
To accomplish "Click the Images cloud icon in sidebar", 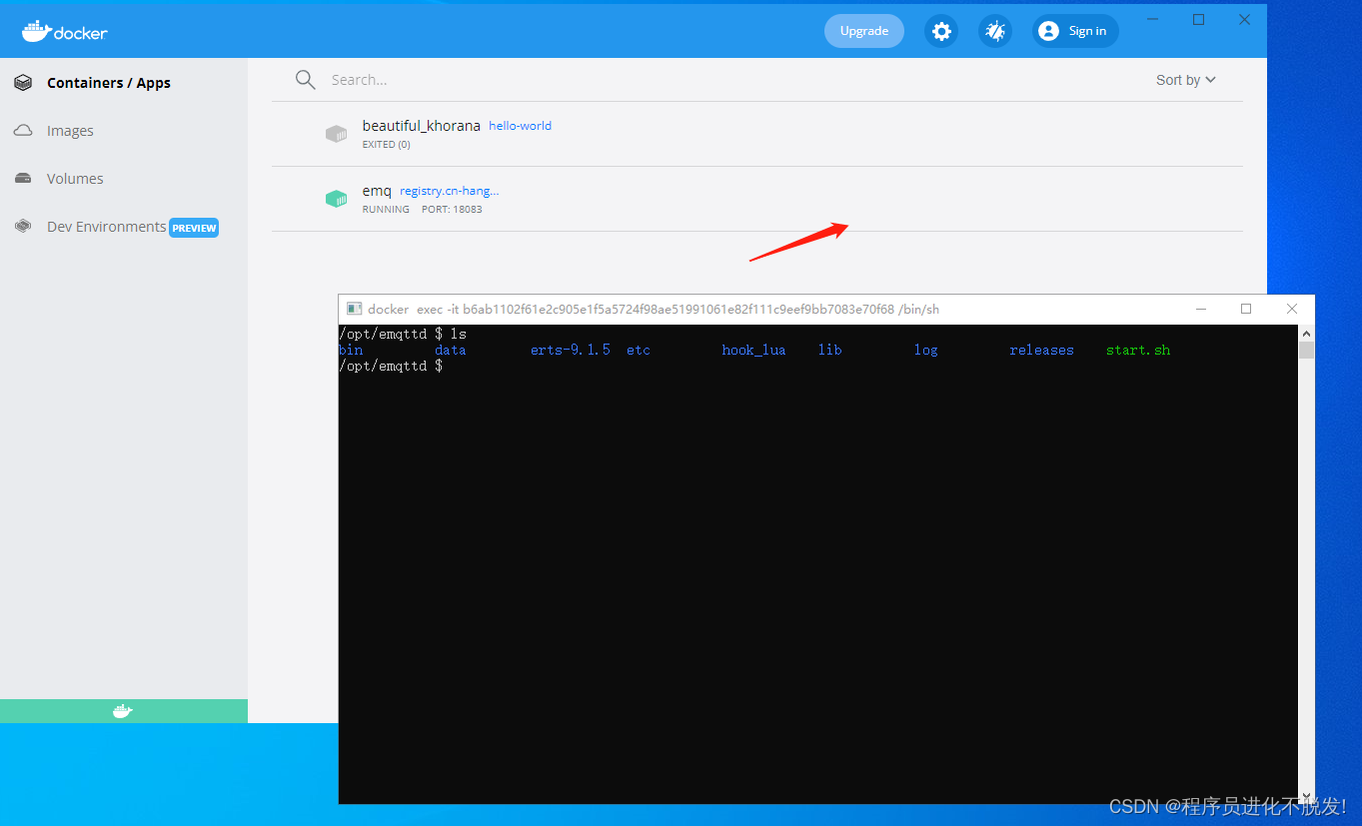I will 23,131.
